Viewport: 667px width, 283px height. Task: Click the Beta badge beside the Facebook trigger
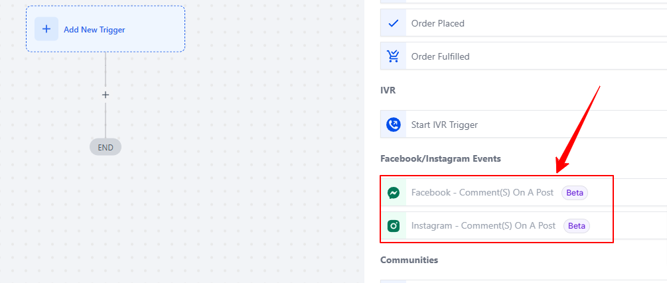(x=575, y=193)
